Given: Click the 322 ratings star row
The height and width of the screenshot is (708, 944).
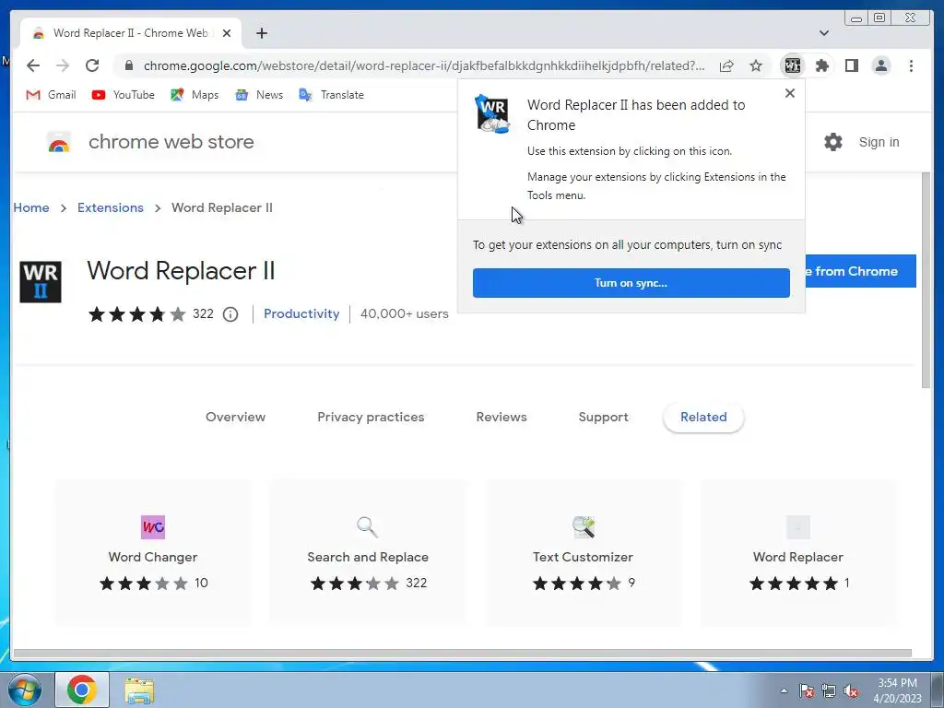Looking at the screenshot, I should [x=137, y=314].
